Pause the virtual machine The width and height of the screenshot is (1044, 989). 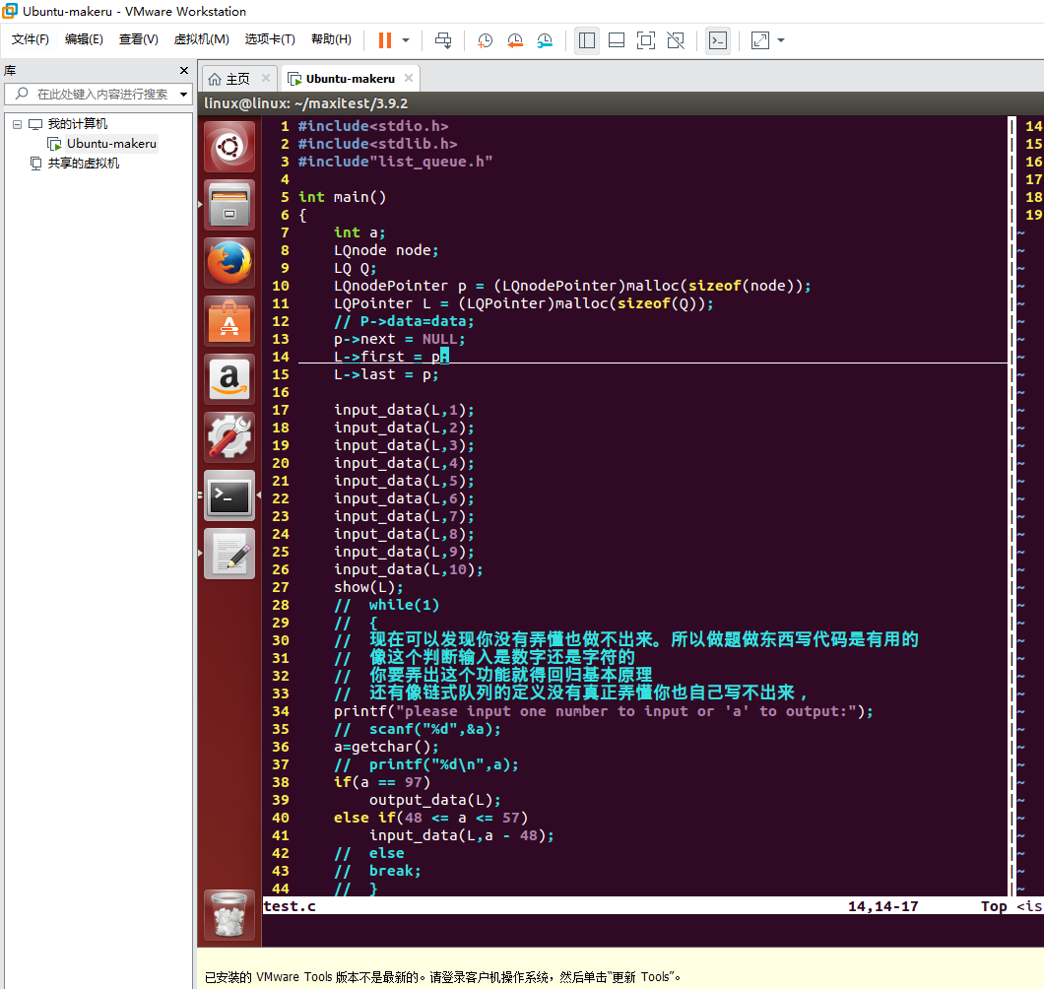385,40
